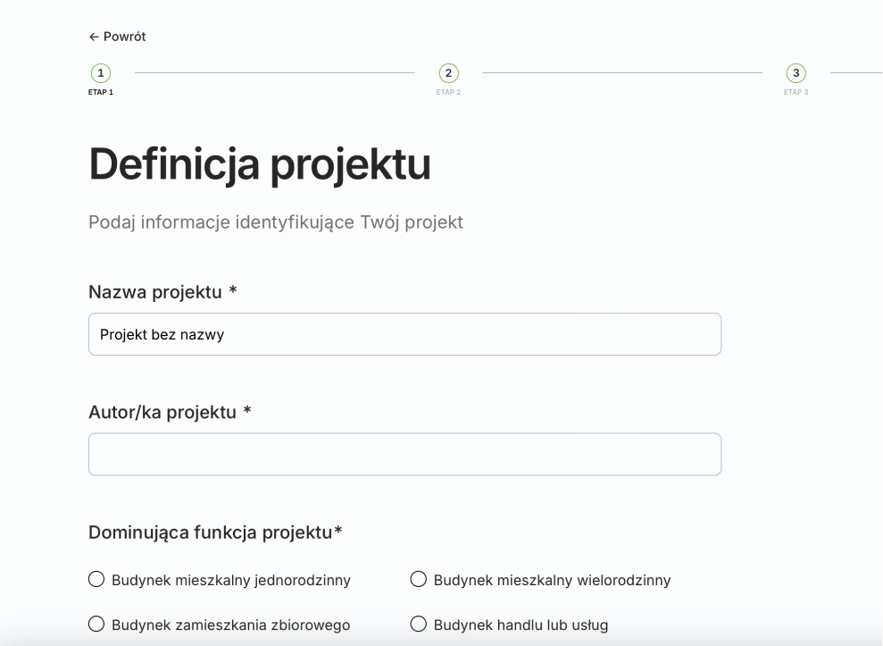
Task: Click the ETAP 2 step indicator label
Action: click(448, 91)
